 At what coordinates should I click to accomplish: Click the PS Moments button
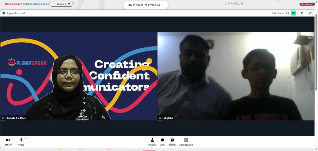[307, 4]
